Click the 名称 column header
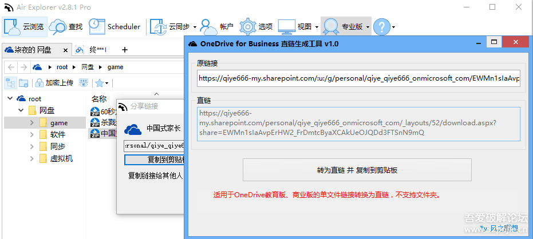 [x=99, y=99]
